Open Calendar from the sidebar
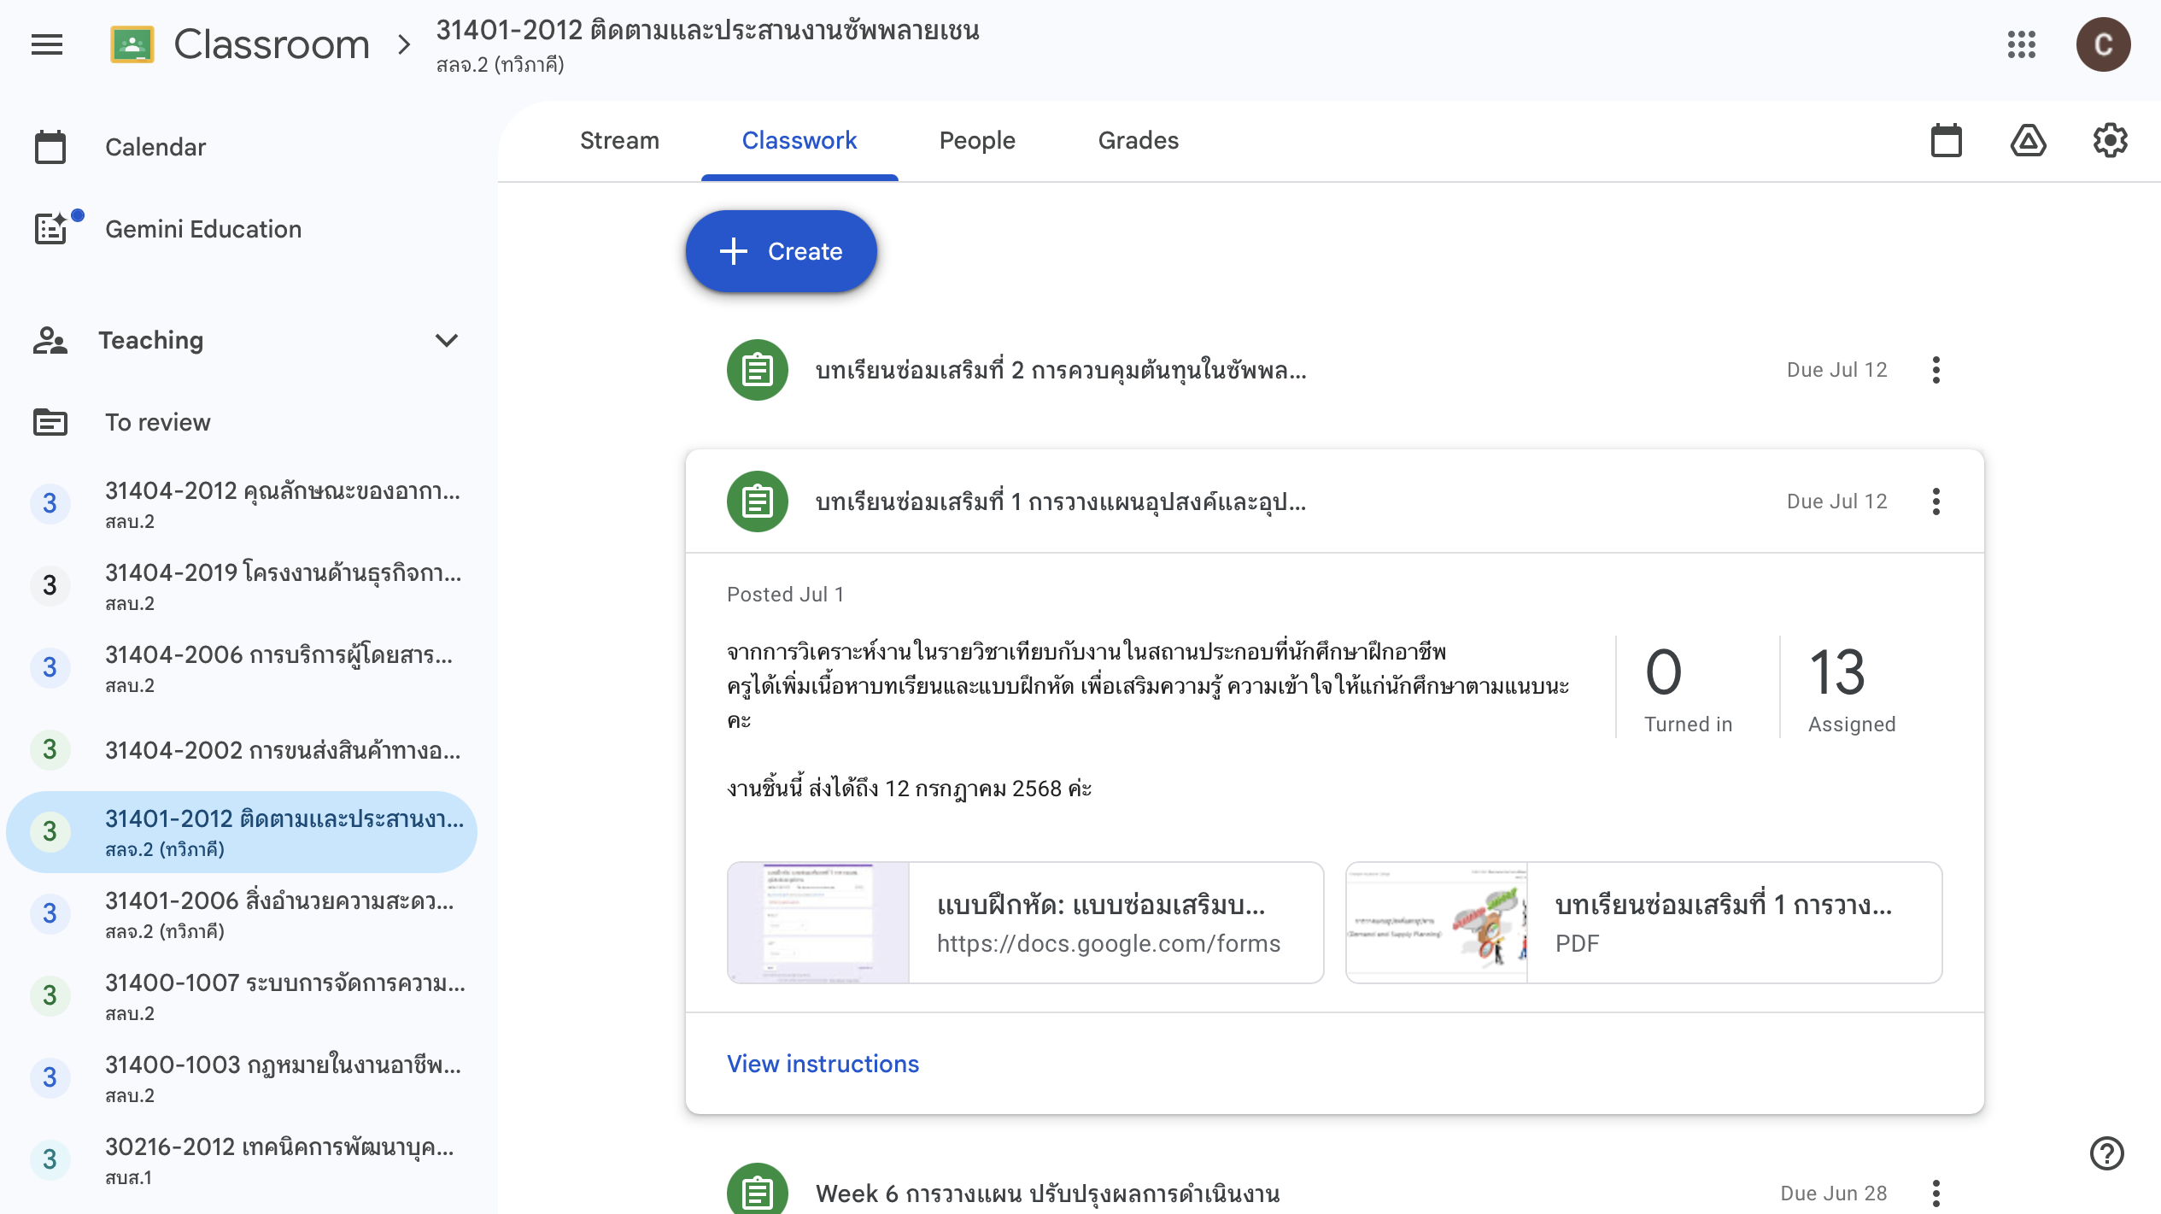This screenshot has width=2161, height=1214. pos(241,147)
